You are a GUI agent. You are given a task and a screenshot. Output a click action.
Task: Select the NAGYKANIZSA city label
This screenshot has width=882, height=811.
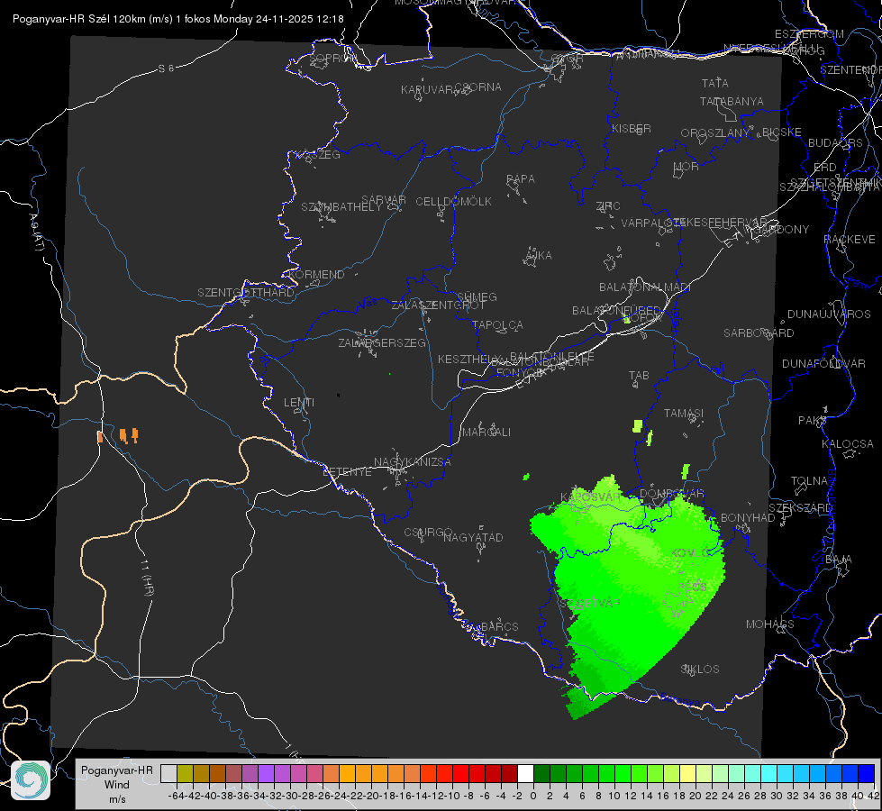[413, 462]
